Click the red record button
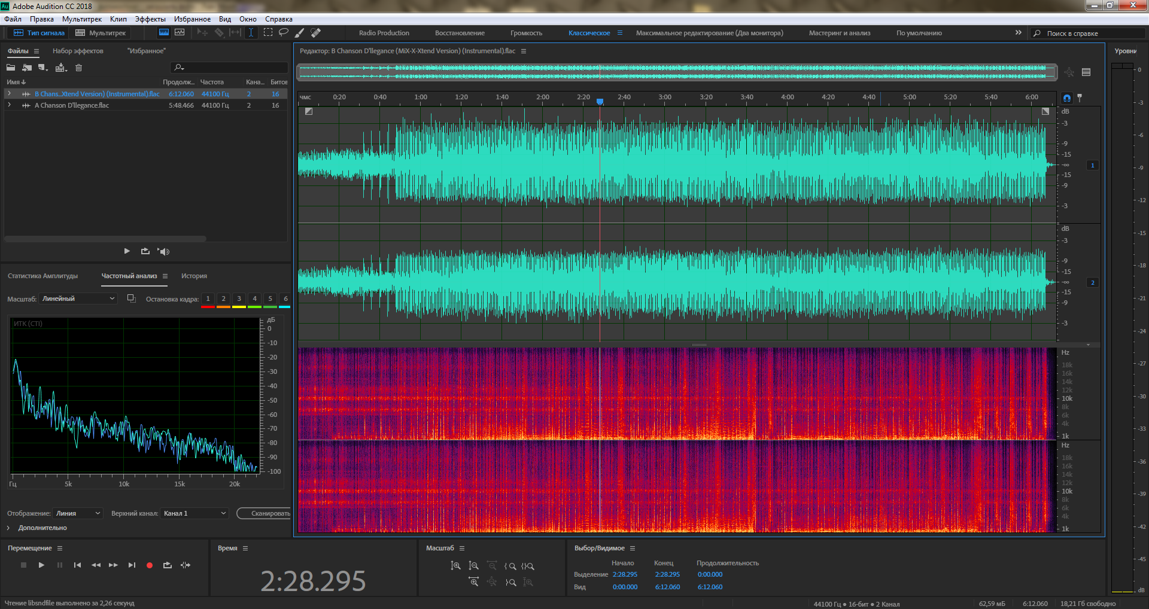Image resolution: width=1149 pixels, height=609 pixels. click(x=150, y=565)
